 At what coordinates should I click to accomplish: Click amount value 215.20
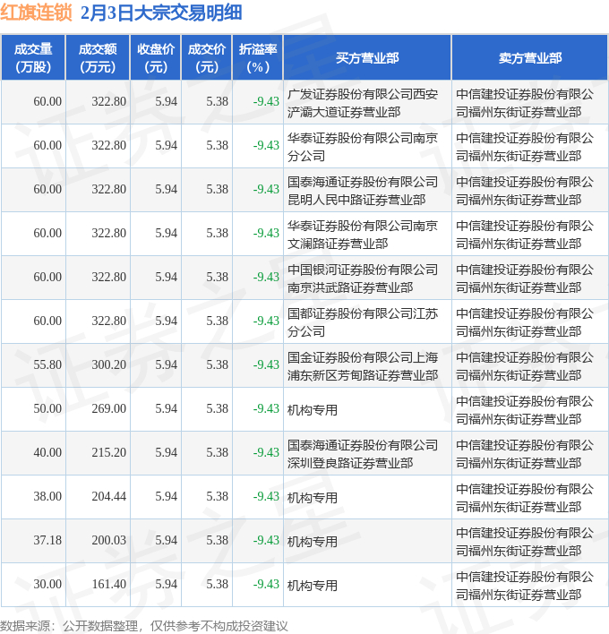108,452
